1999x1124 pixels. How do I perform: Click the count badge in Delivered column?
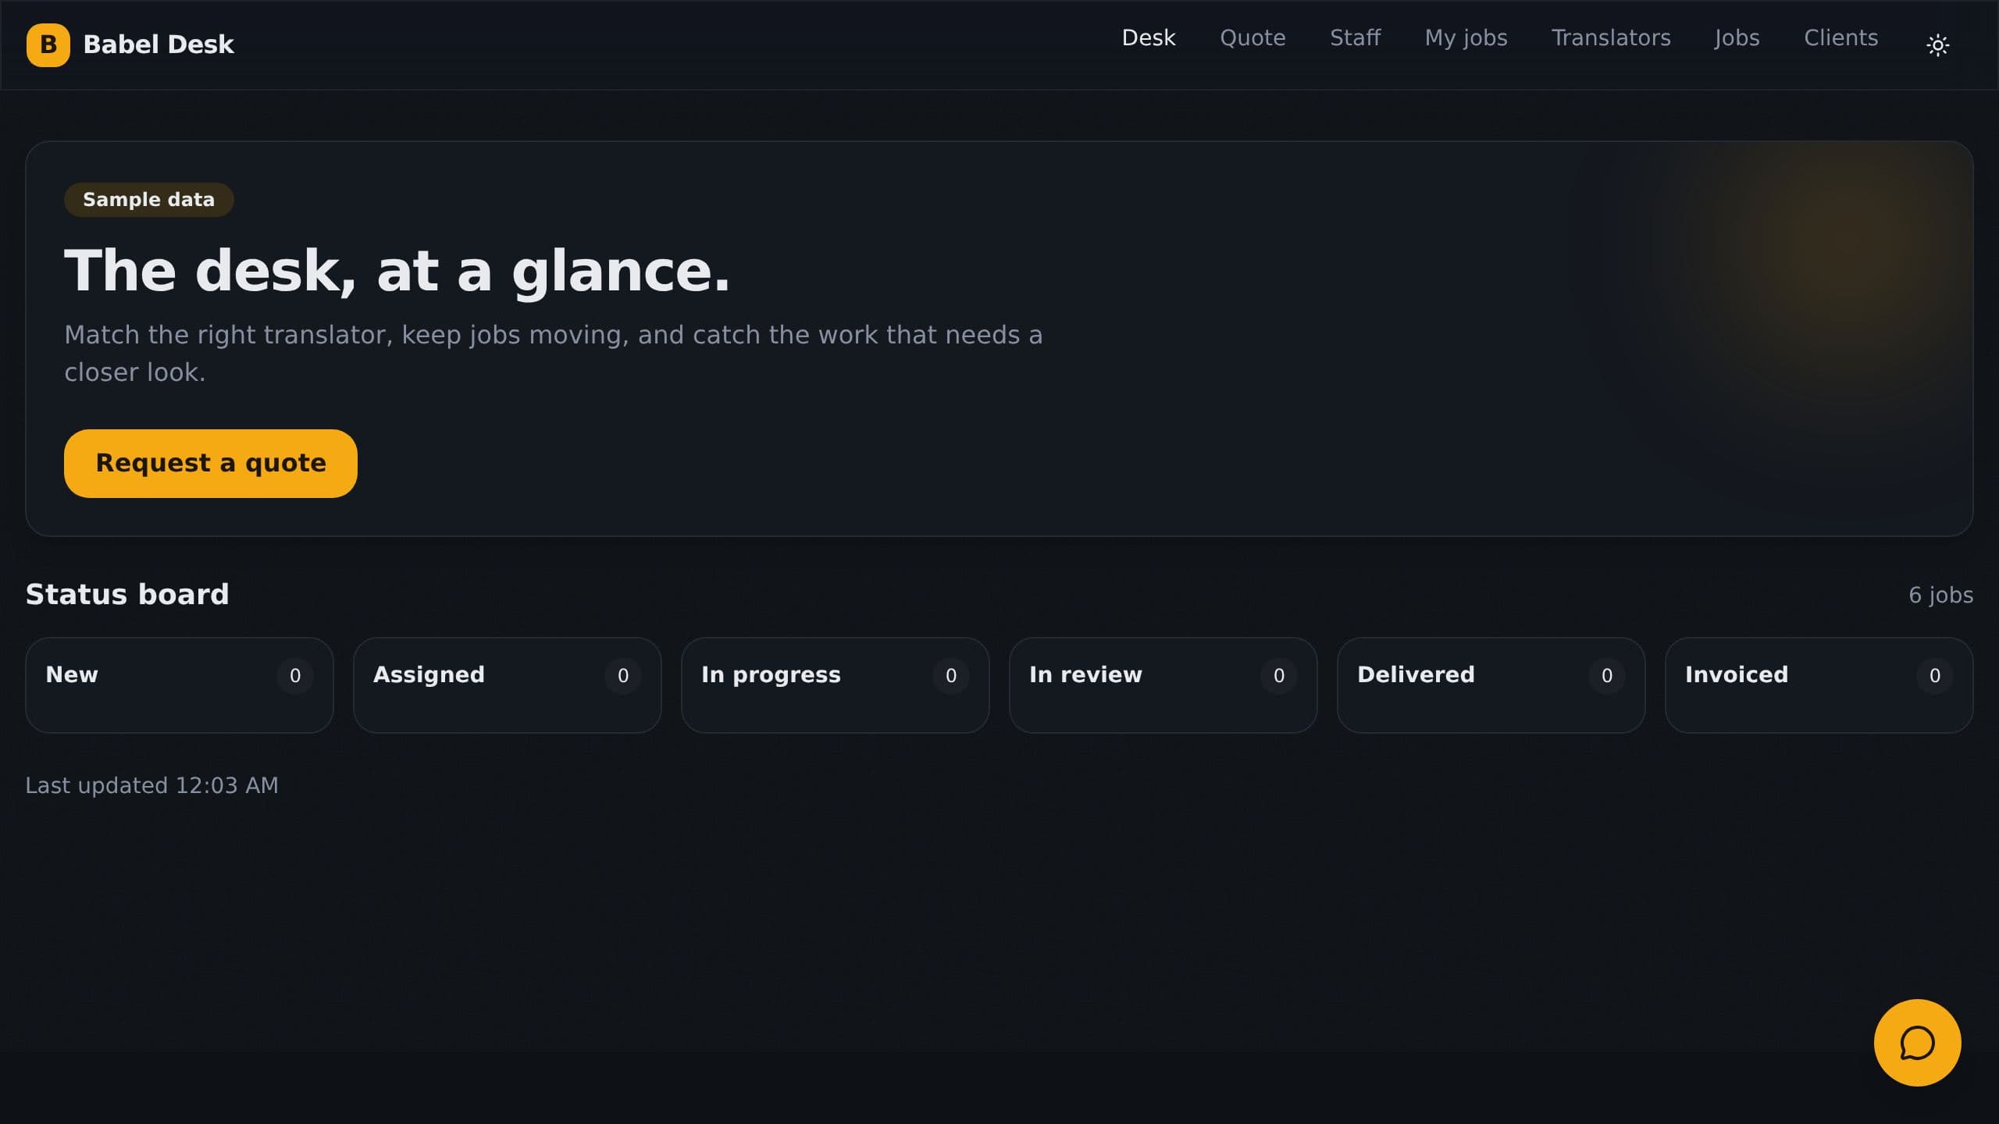tap(1607, 675)
